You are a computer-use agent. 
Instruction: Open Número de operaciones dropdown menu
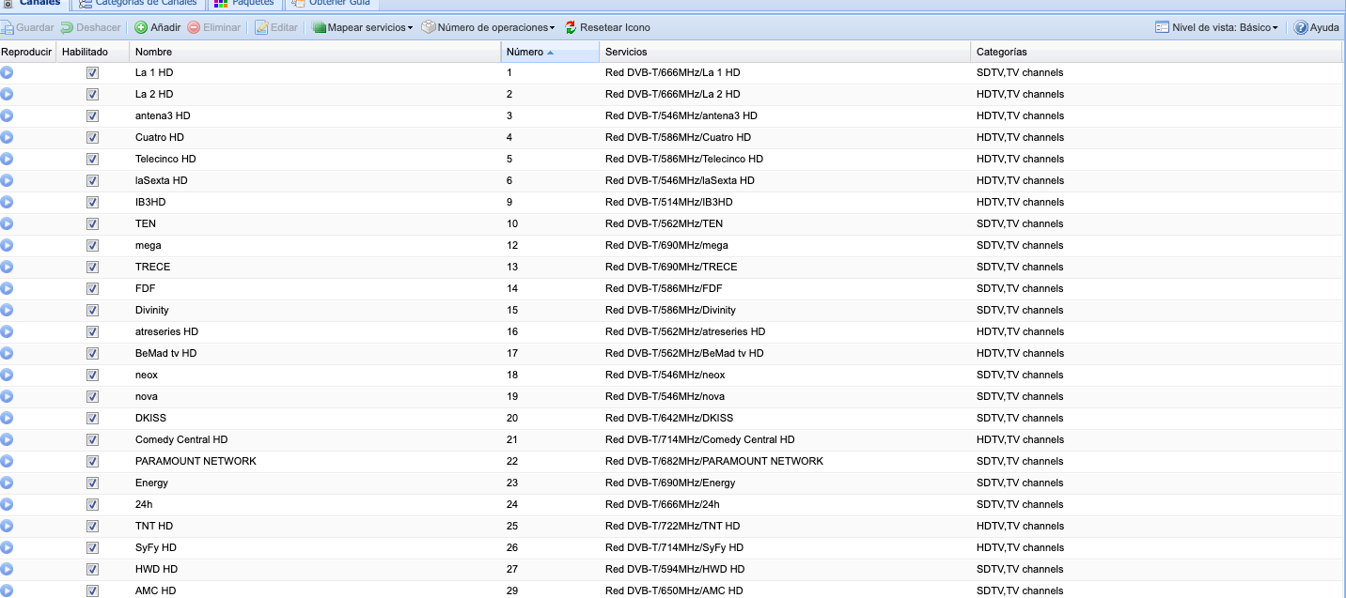[489, 28]
